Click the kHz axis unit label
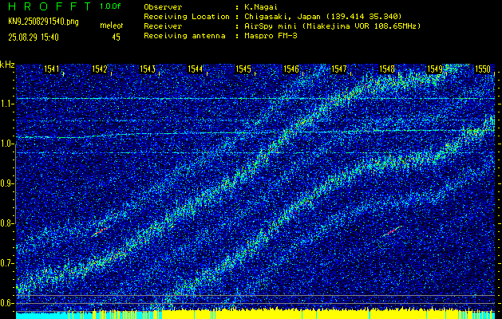The image size is (502, 319). (7, 65)
